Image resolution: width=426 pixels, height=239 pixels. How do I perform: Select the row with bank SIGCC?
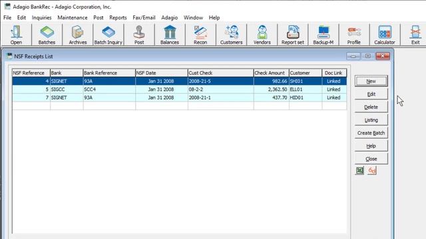pyautogui.click(x=179, y=90)
